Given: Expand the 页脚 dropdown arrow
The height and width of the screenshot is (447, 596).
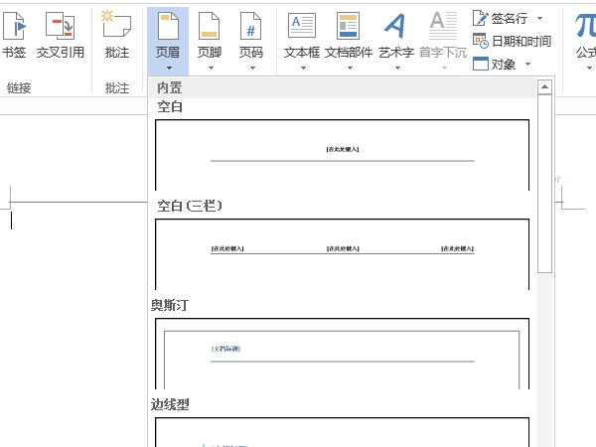Looking at the screenshot, I should click(x=211, y=68).
